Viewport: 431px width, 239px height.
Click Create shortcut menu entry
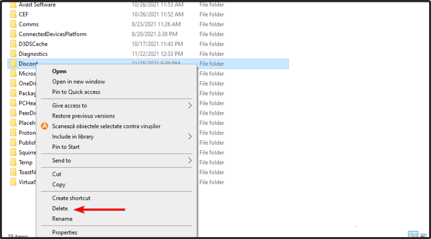[x=71, y=198]
